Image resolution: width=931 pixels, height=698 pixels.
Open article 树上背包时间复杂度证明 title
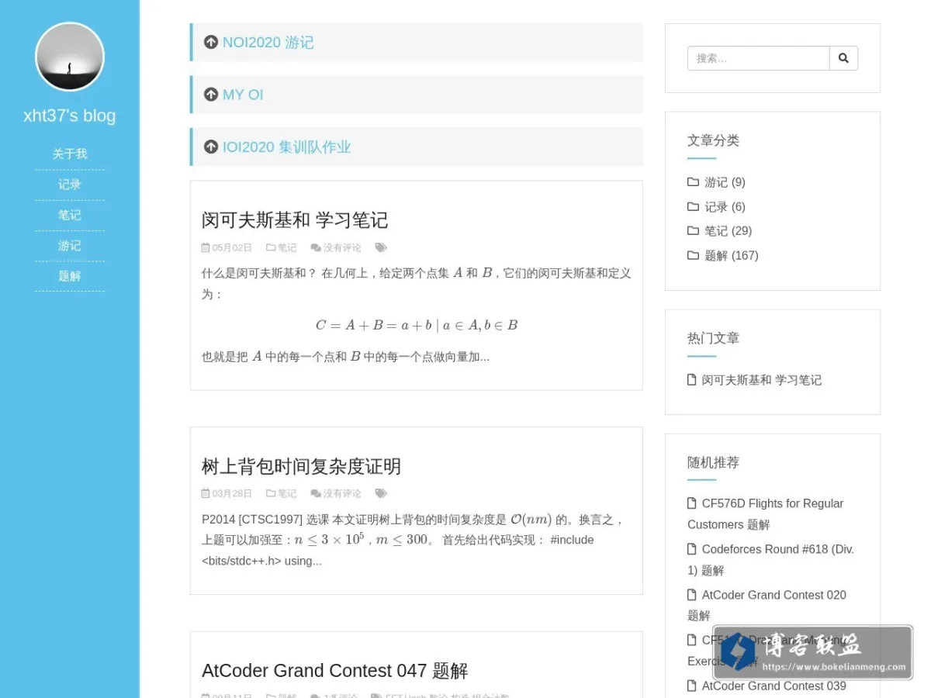[x=301, y=467]
